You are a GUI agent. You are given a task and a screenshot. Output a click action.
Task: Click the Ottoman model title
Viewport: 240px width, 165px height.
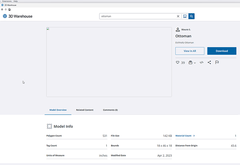(x=183, y=36)
